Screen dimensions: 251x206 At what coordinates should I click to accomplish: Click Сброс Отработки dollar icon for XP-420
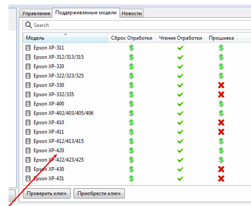[x=131, y=151]
